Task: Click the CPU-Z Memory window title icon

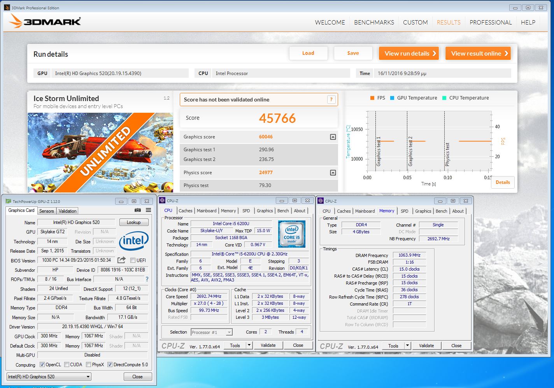Action: pos(321,201)
